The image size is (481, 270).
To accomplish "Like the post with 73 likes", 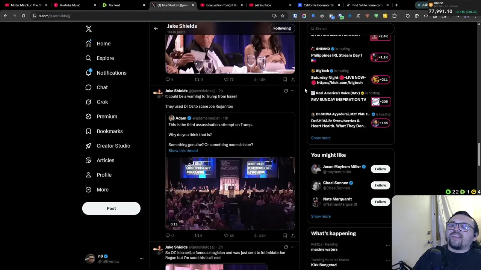I will tap(228, 79).
